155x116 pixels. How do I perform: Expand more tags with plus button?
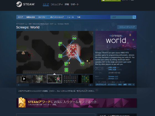click(x=133, y=85)
